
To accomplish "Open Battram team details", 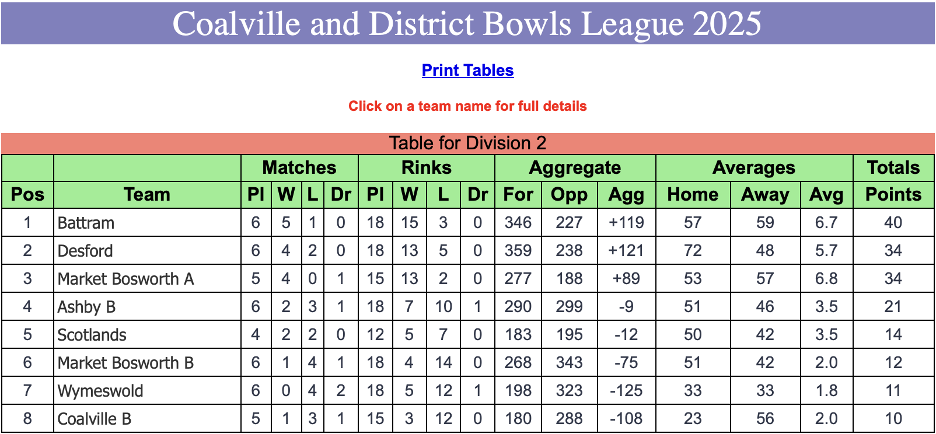I will pyautogui.click(x=86, y=223).
